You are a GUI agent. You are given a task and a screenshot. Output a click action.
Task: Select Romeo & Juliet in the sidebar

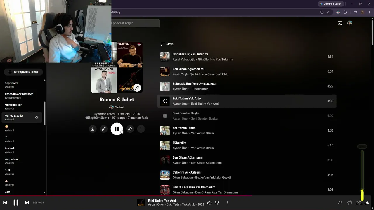(x=22, y=118)
